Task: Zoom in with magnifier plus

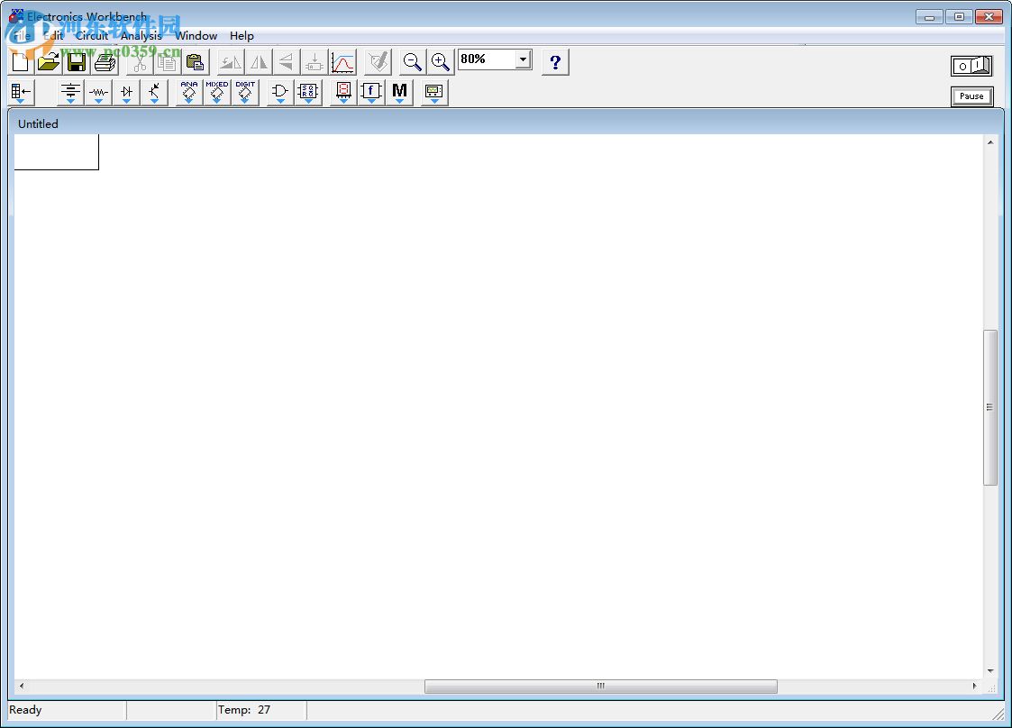Action: click(440, 62)
